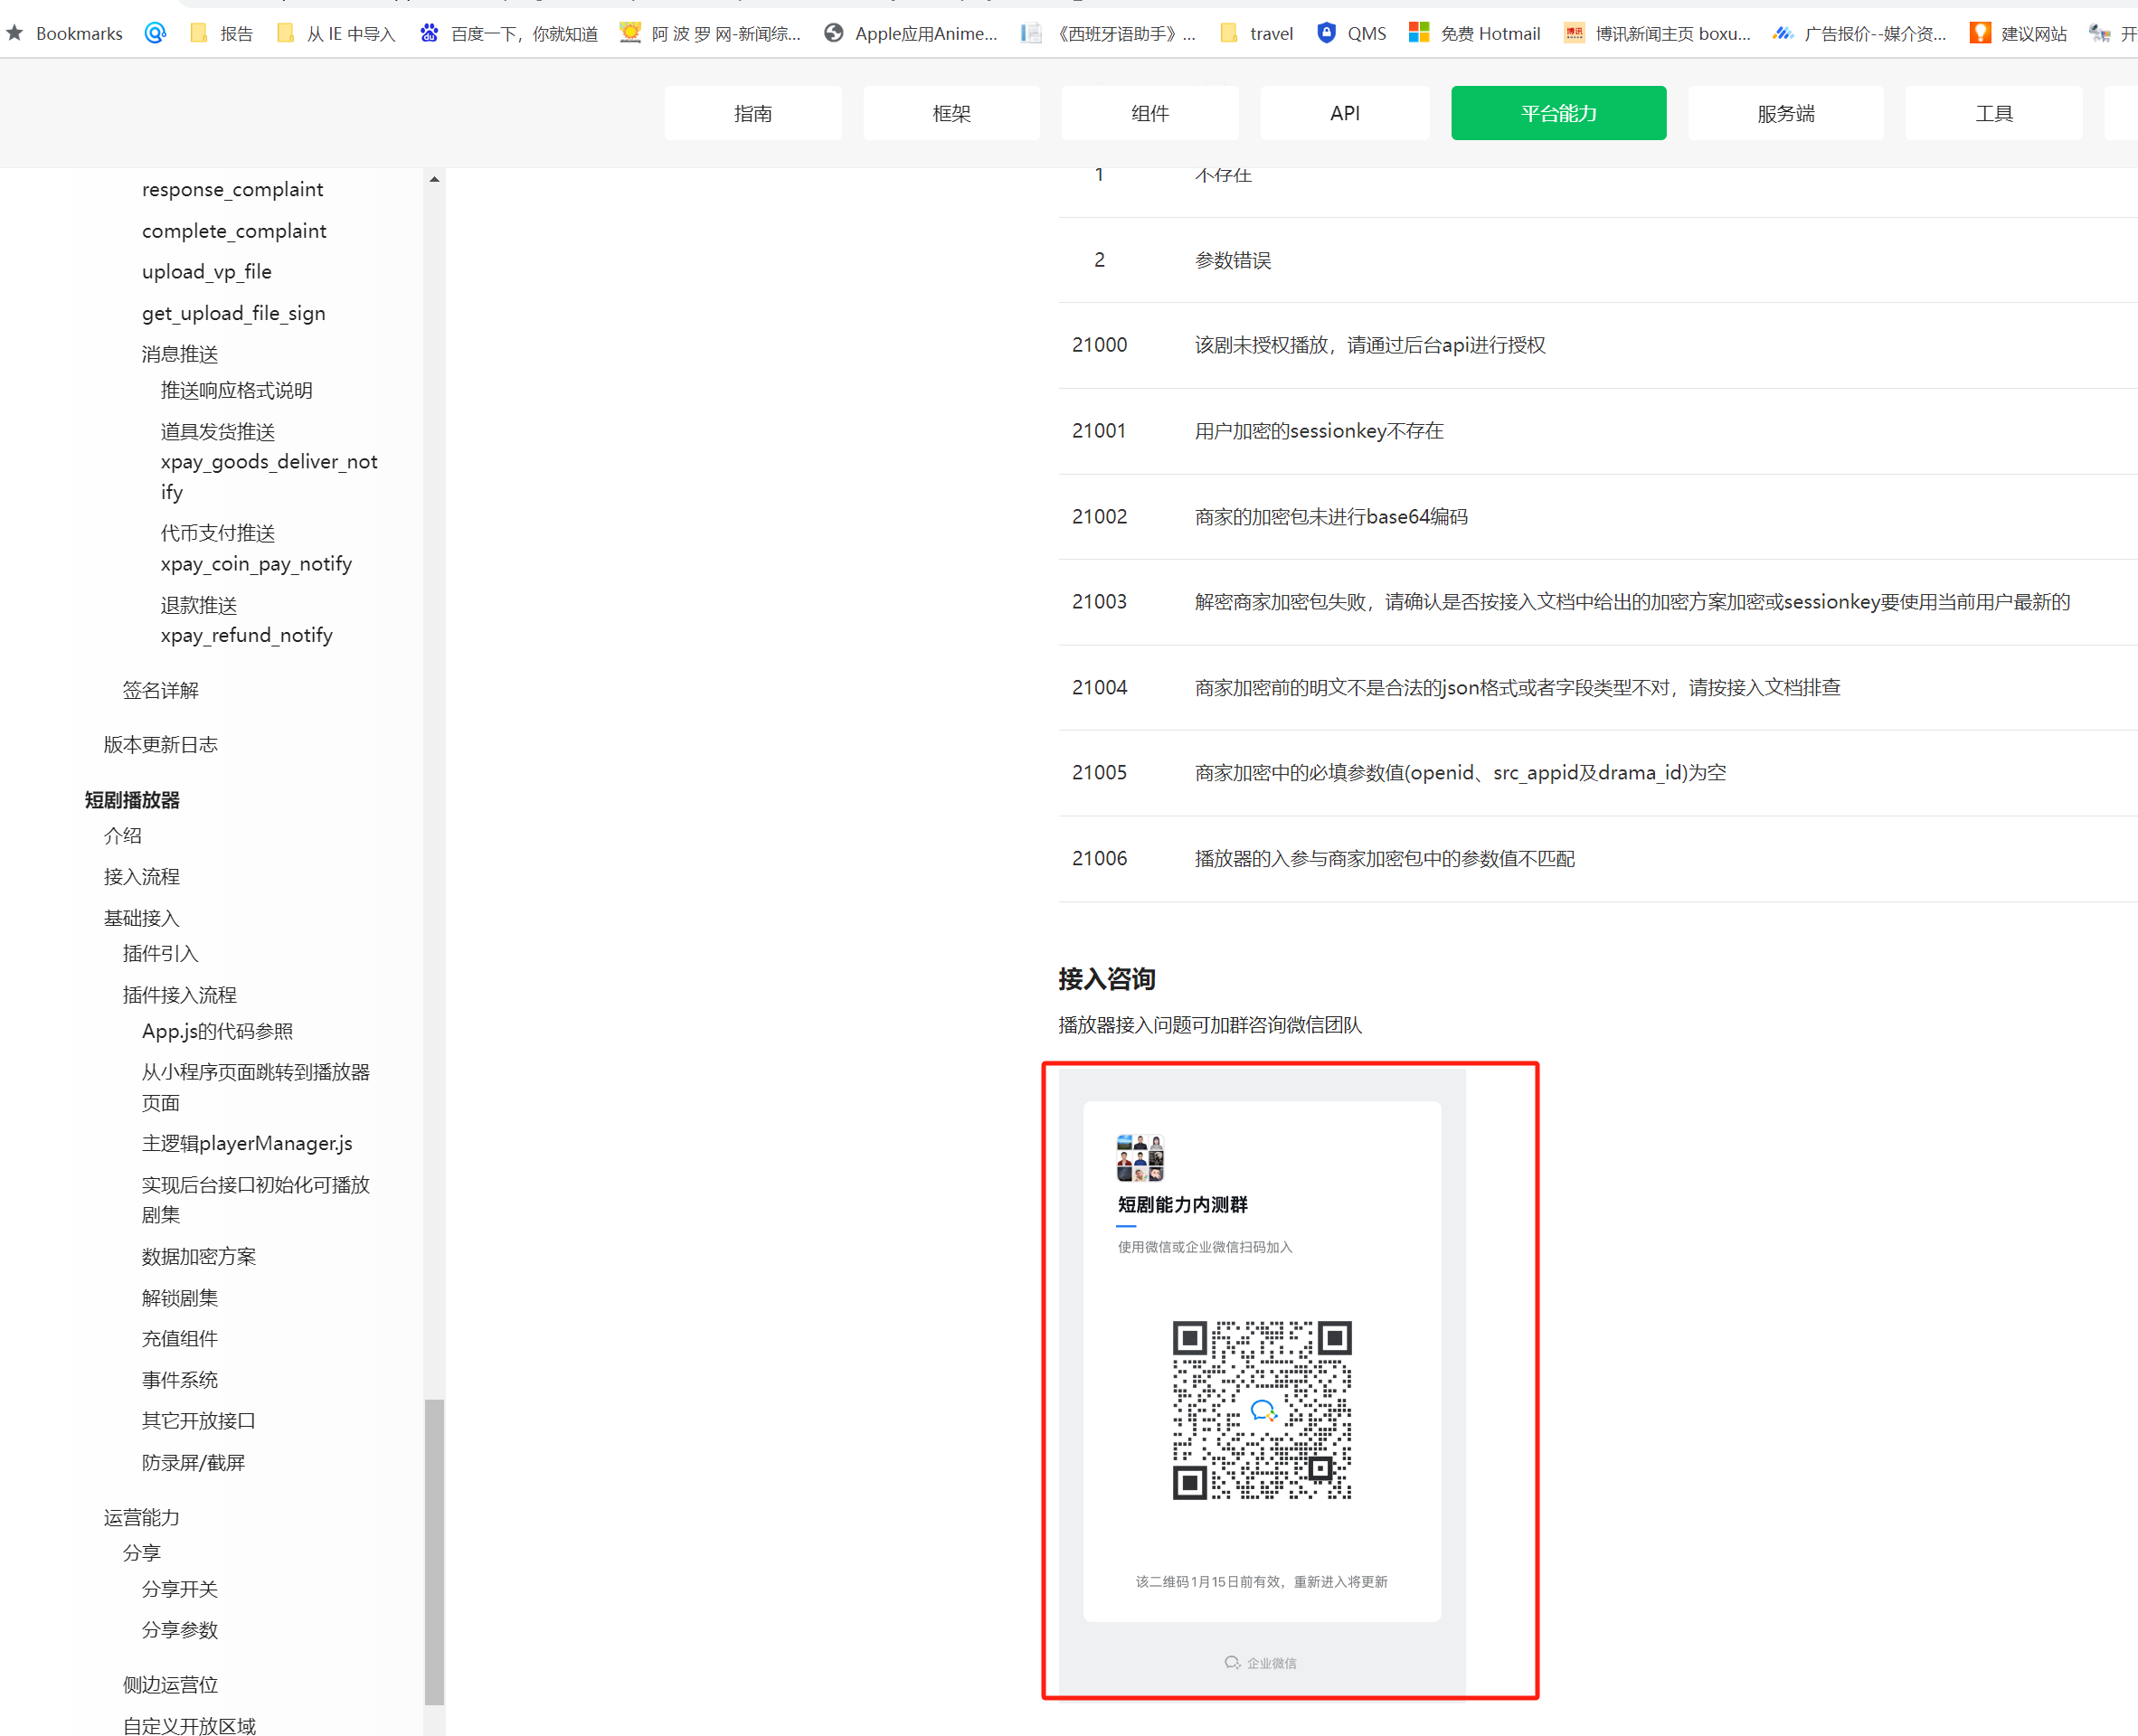Open the 插件引入 page
Viewport: 2138px width, 1736px height.
pyautogui.click(x=161, y=953)
